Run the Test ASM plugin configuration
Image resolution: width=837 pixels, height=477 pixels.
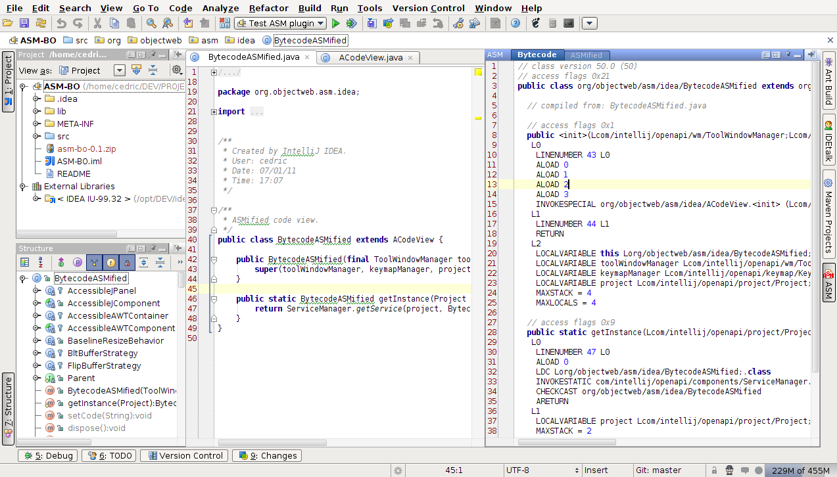click(x=336, y=24)
